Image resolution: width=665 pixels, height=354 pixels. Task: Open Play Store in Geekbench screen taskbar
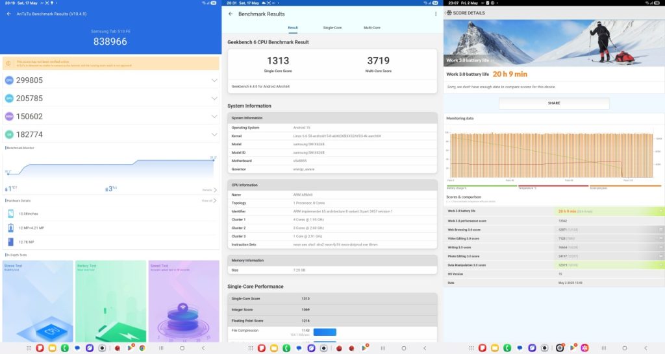(x=364, y=348)
